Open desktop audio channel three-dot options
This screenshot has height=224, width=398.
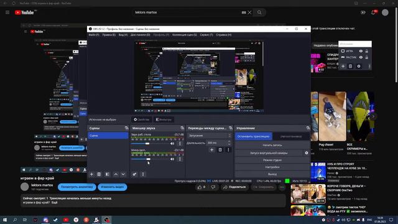[x=180, y=144]
